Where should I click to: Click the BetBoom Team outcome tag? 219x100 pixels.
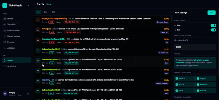162,22
